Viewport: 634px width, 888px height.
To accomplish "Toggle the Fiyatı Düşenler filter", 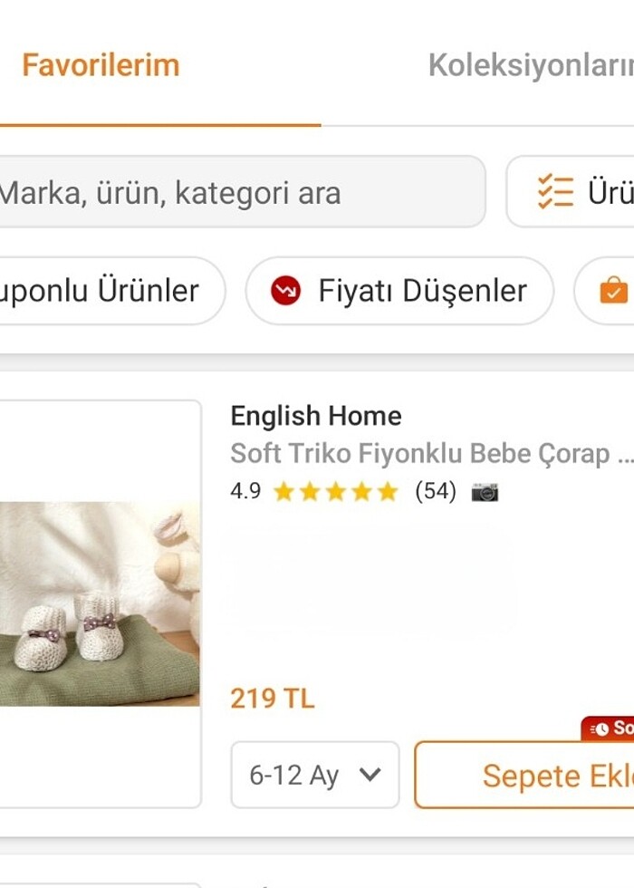I will pyautogui.click(x=399, y=291).
